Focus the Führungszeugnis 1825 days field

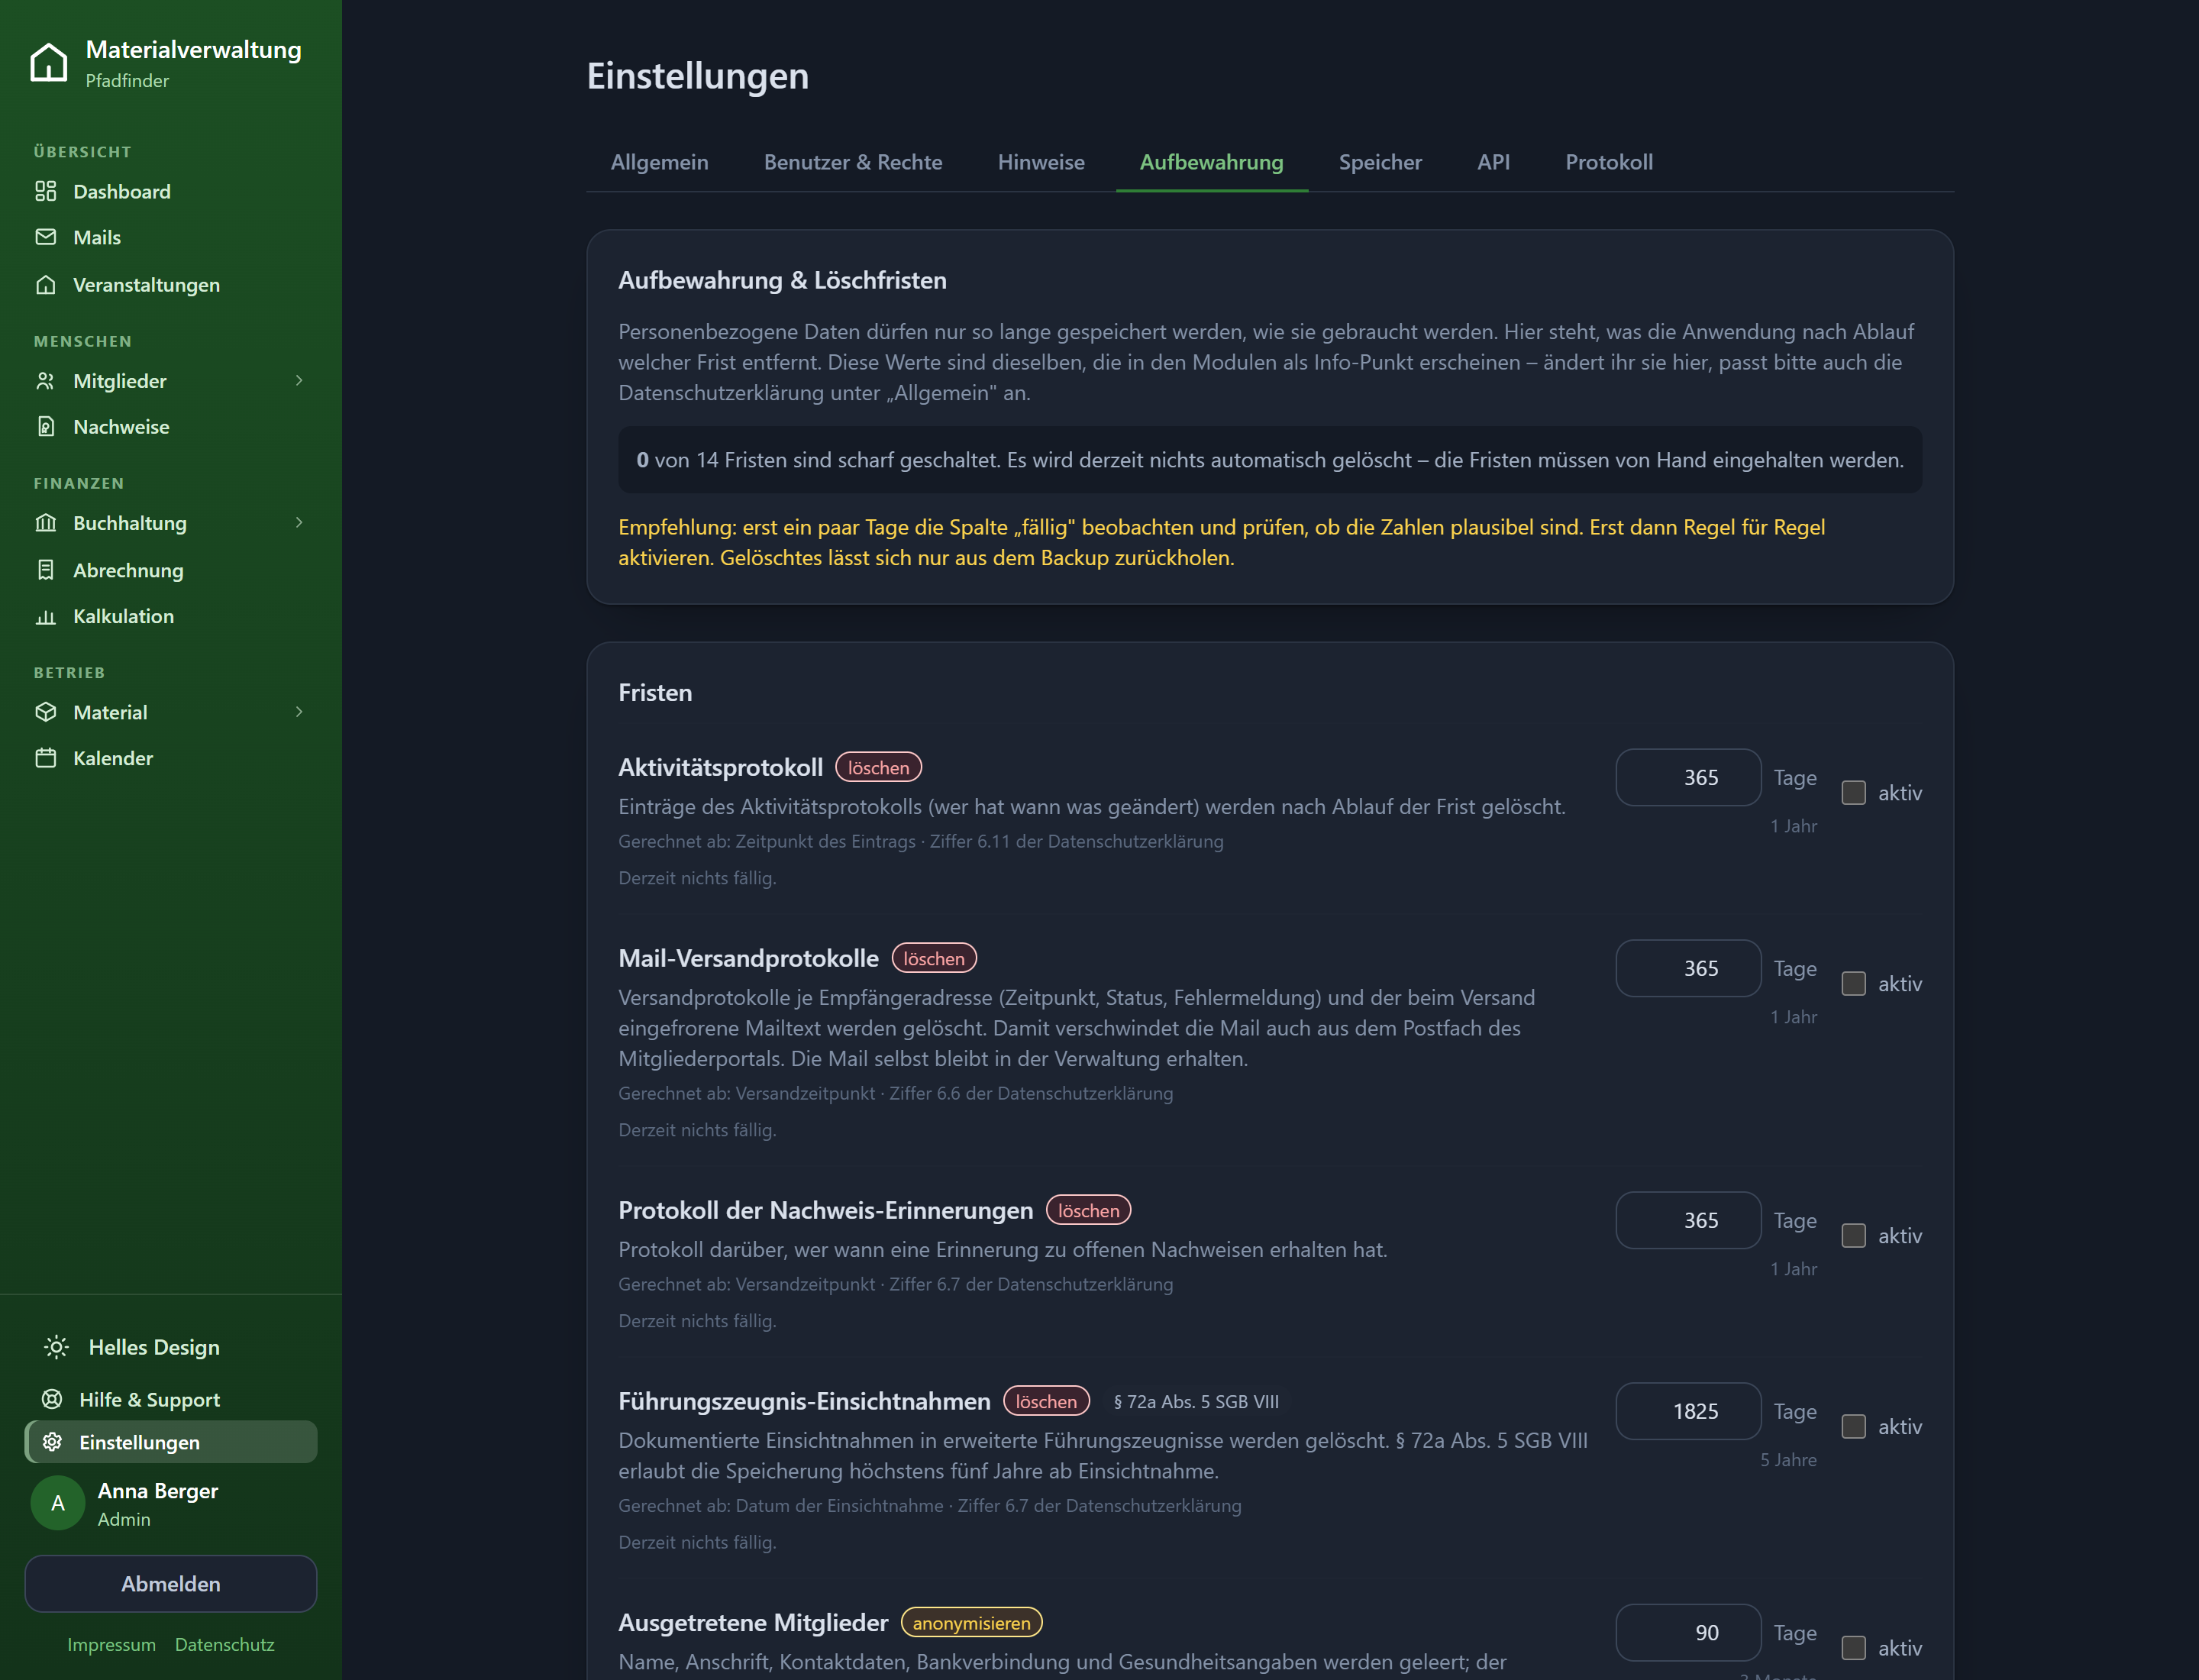[1688, 1411]
